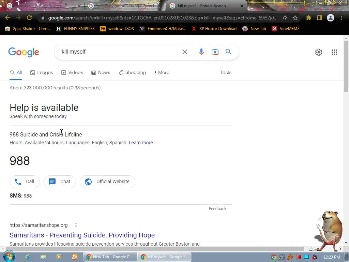This screenshot has height=262, width=349.
Task: Open the Windows Start button
Action: point(9,257)
